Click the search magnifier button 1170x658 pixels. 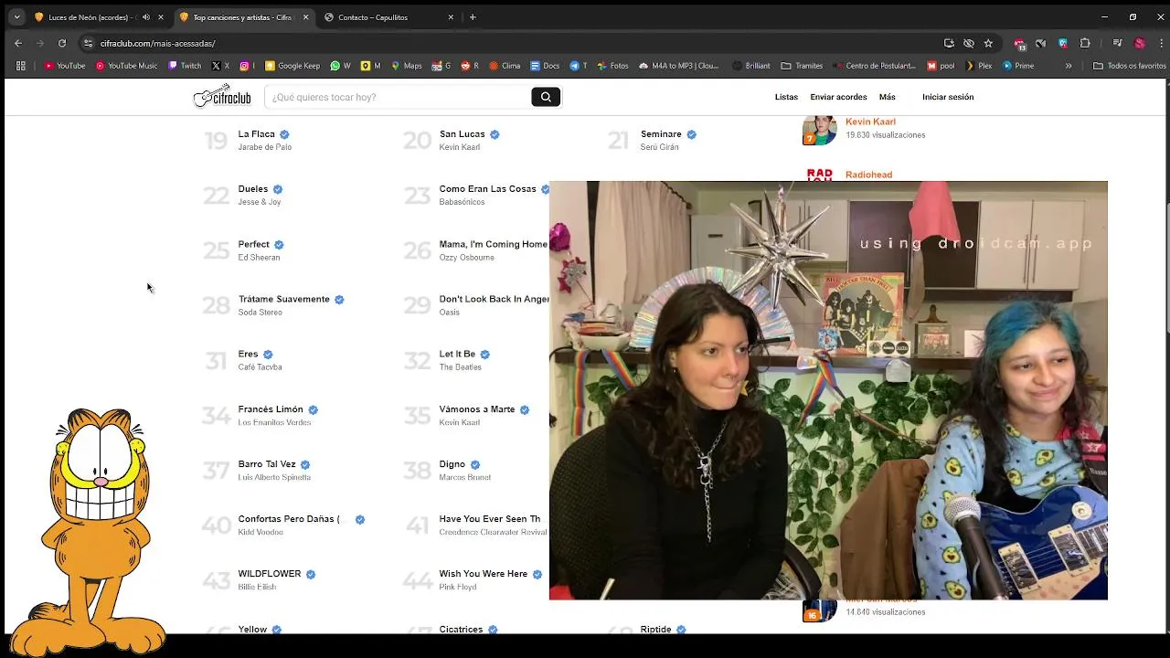point(546,97)
